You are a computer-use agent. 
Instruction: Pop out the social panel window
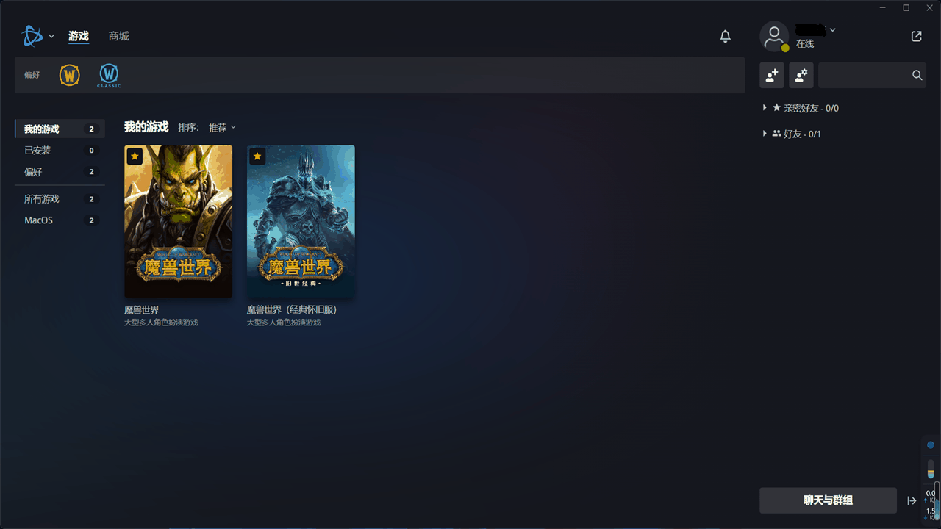click(916, 36)
